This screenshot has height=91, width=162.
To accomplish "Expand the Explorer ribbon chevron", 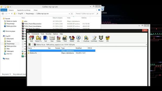I will [96, 10].
